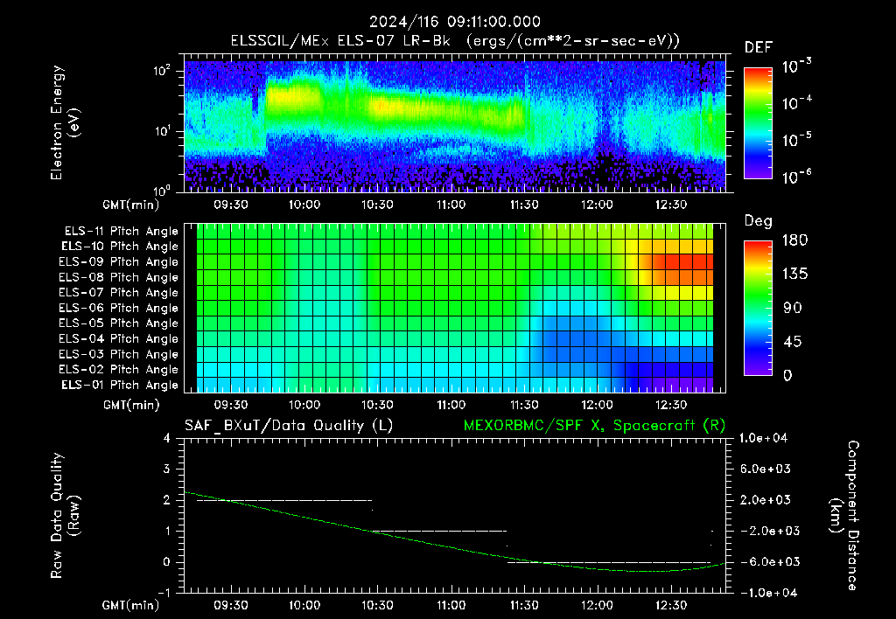The width and height of the screenshot is (896, 619).
Task: Click the 'DEF' color bar heading
Action: pos(759,47)
